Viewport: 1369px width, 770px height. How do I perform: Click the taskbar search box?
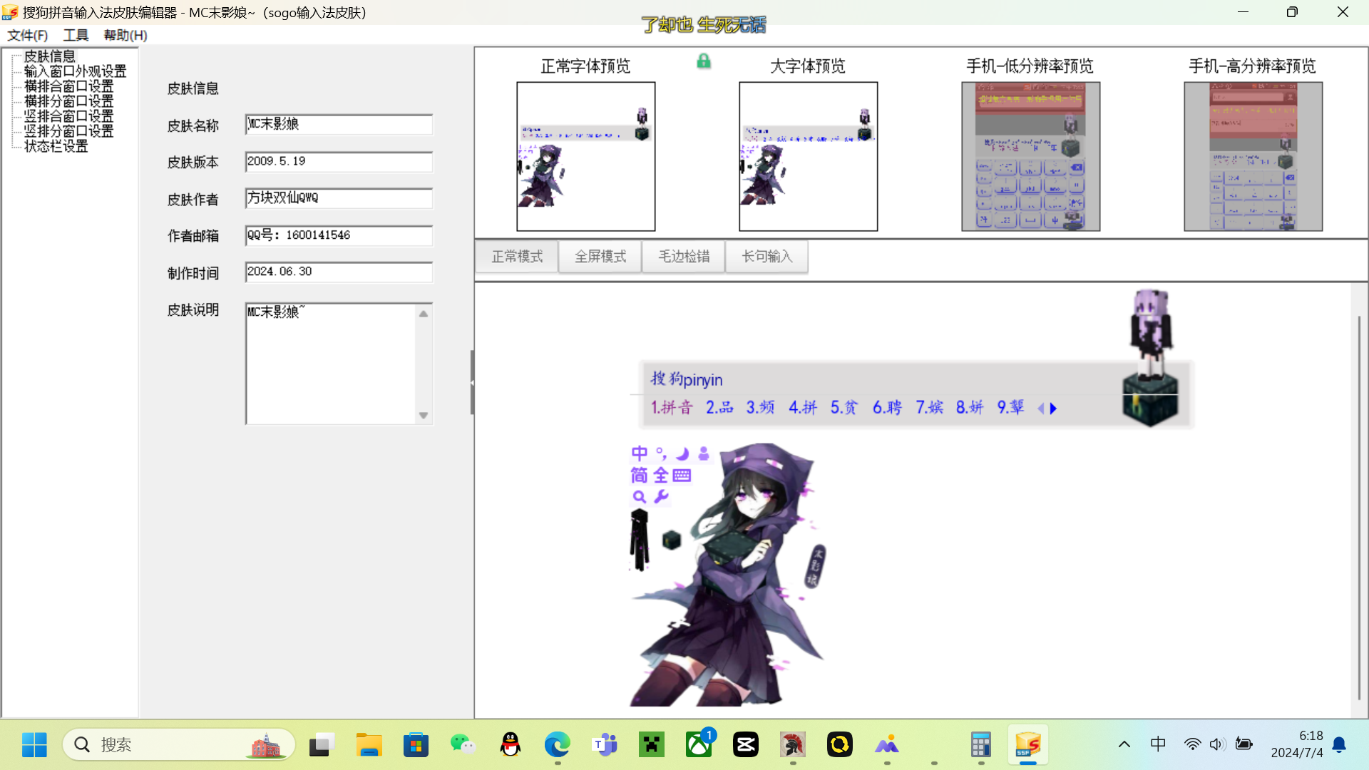pyautogui.click(x=178, y=745)
